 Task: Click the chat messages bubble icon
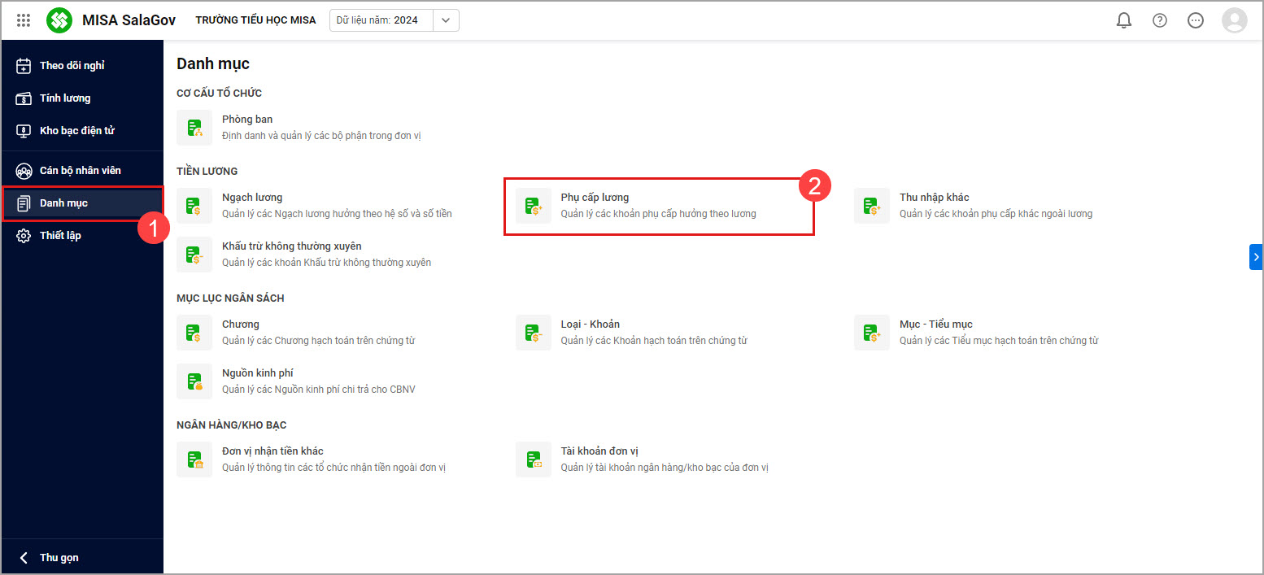tap(1196, 20)
